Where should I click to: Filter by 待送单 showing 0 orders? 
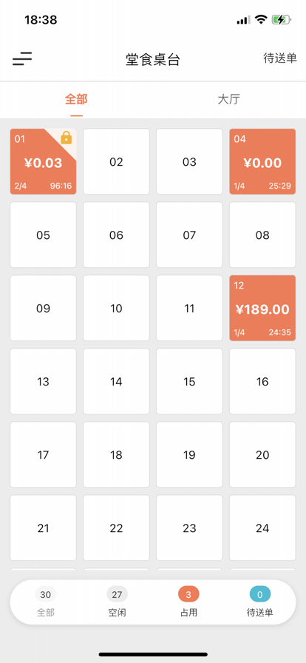260,602
